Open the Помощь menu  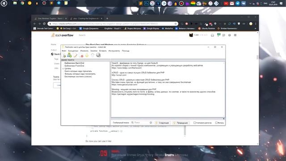pos(126,51)
